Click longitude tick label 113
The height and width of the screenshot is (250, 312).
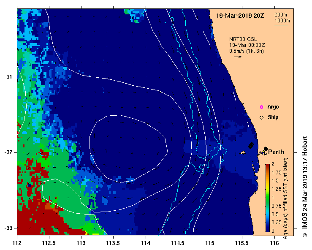[x=81, y=243]
